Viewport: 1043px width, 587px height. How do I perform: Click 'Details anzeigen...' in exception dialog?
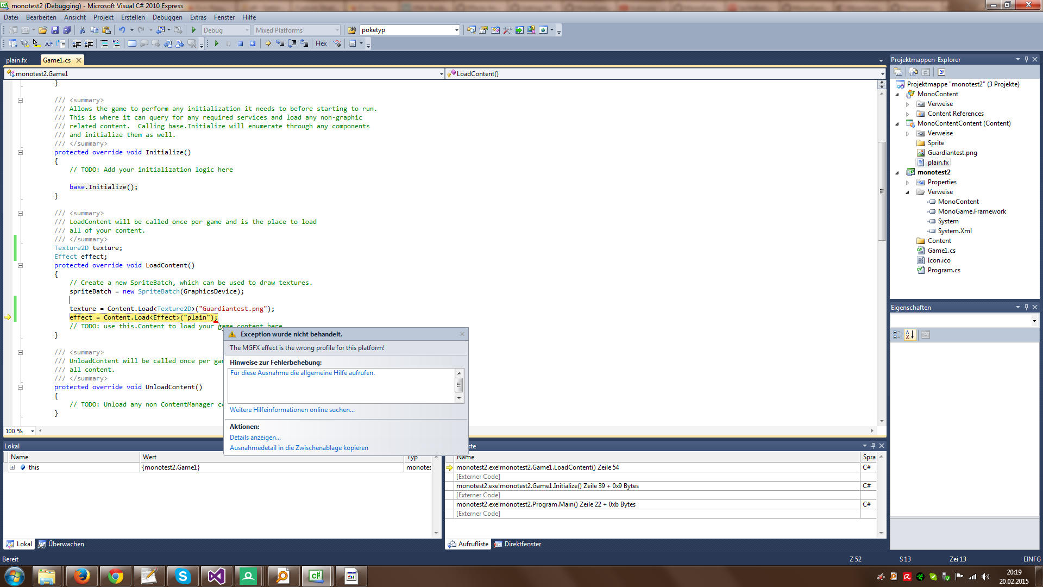255,438
